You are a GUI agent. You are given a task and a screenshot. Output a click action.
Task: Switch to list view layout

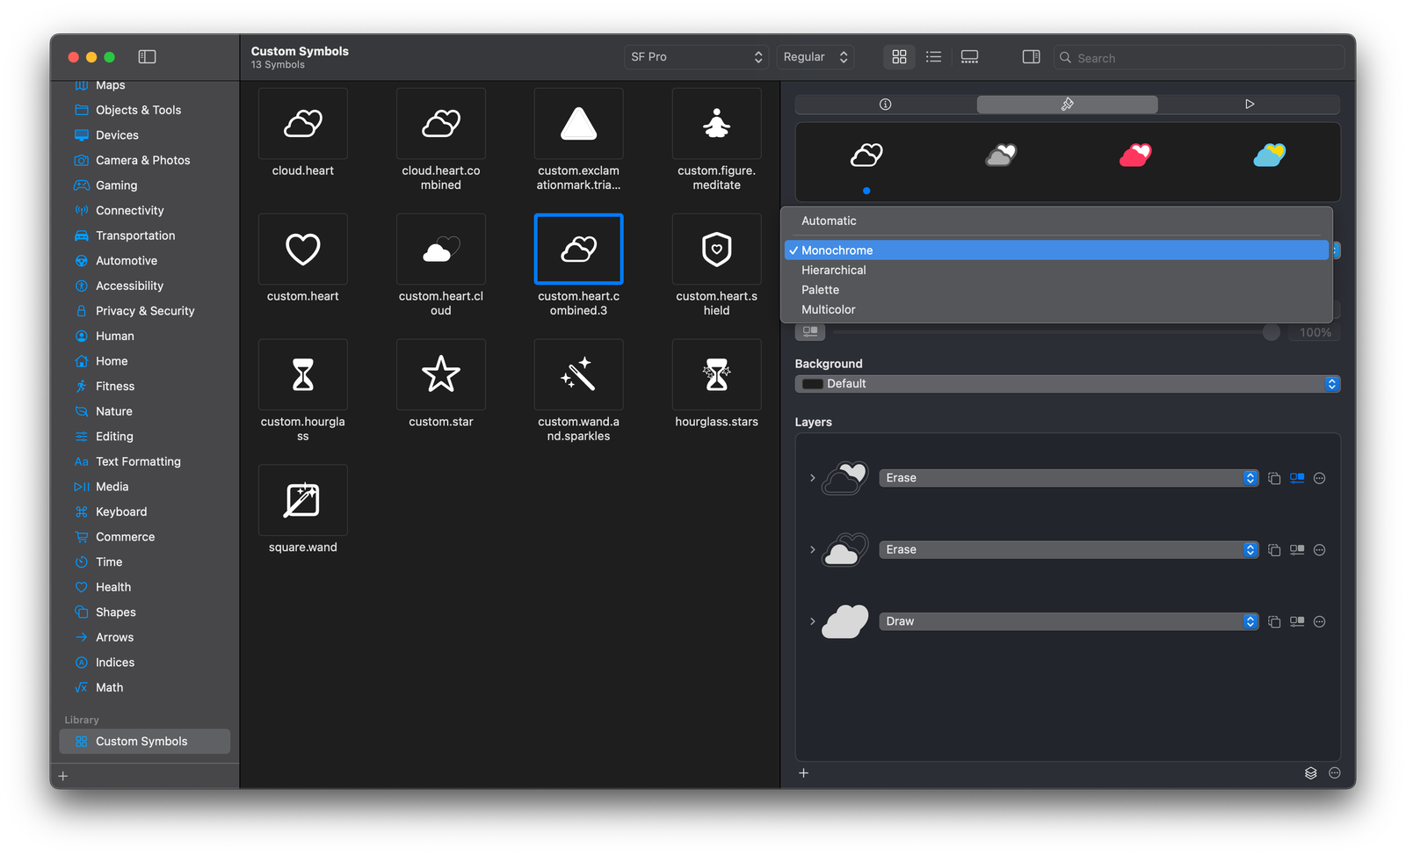coord(933,56)
